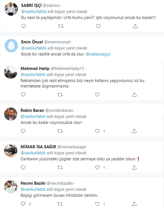The height and width of the screenshot is (216, 164).
Task: Like Robin Baran's vizyonsuzluk tweet
Action: click(x=97, y=131)
